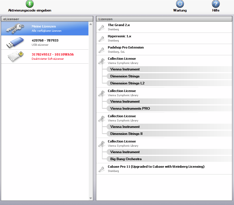Click the Collection License icon containing Big Bang Orchestra
This screenshot has height=205, width=234.
(x=102, y=144)
